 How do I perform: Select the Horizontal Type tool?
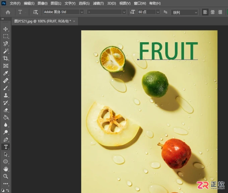[6, 147]
